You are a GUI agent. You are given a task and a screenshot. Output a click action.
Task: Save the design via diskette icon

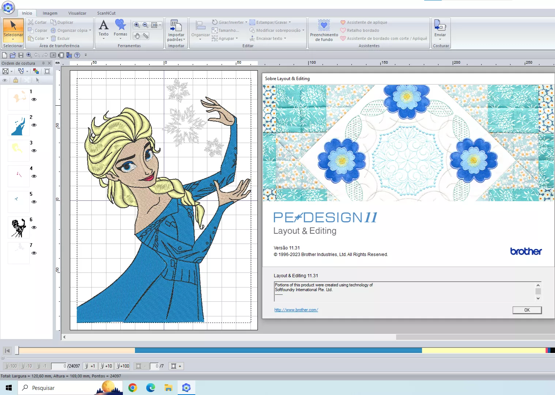pyautogui.click(x=21, y=55)
